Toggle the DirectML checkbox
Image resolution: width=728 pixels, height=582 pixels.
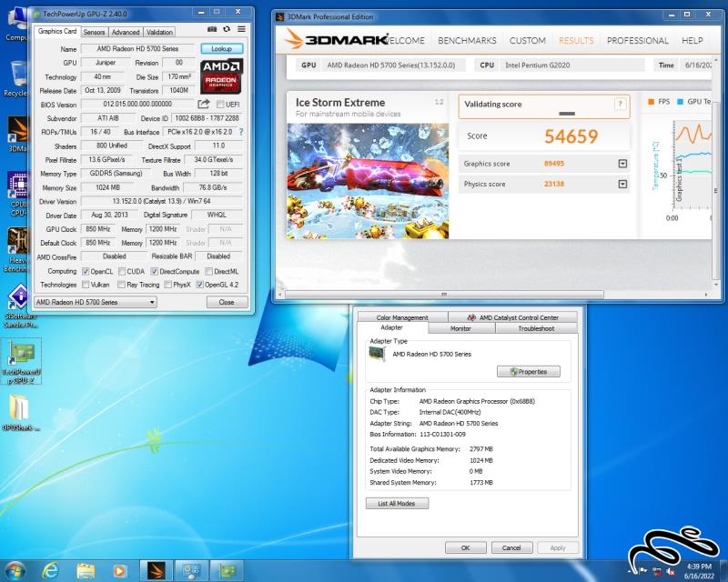pos(209,271)
